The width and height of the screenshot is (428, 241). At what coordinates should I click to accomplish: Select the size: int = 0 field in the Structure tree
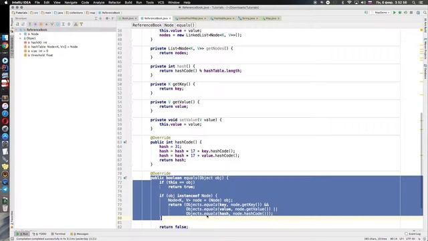[36, 51]
